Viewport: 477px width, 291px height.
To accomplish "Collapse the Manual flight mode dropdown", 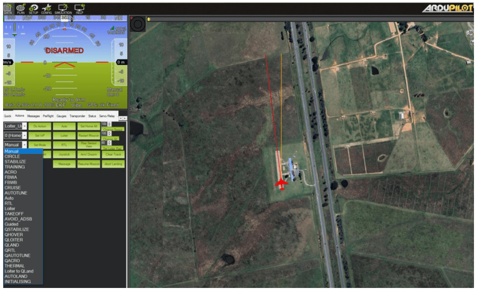I will click(24, 145).
